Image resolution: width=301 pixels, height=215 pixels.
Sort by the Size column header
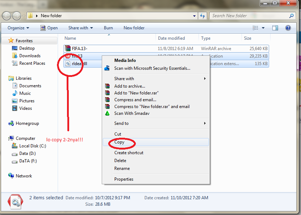tap(256, 38)
